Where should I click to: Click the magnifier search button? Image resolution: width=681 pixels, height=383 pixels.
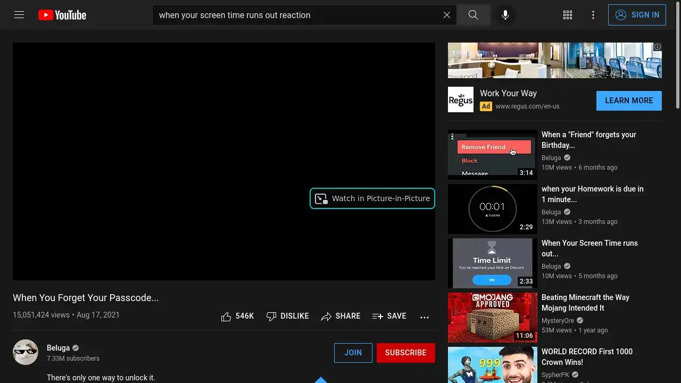[x=473, y=15]
